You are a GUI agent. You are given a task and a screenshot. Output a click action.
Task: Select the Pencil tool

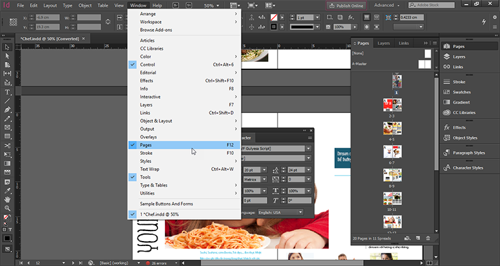tap(7, 119)
